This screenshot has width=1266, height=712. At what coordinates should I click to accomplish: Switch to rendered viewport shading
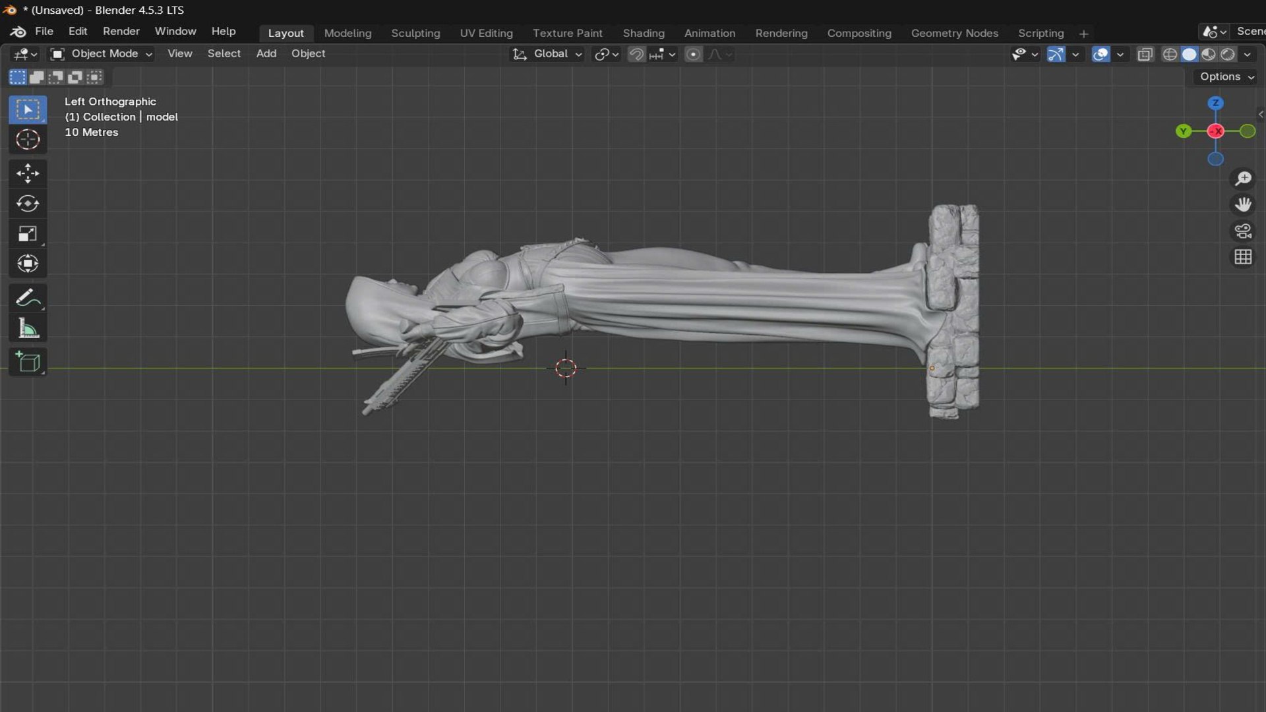1227,54
